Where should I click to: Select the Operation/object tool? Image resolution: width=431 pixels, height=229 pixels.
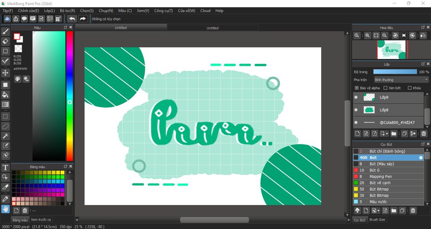pos(5,177)
